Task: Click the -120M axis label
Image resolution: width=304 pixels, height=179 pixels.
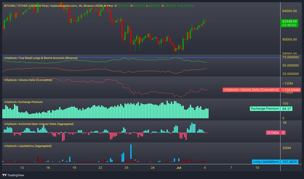Action: click(287, 83)
